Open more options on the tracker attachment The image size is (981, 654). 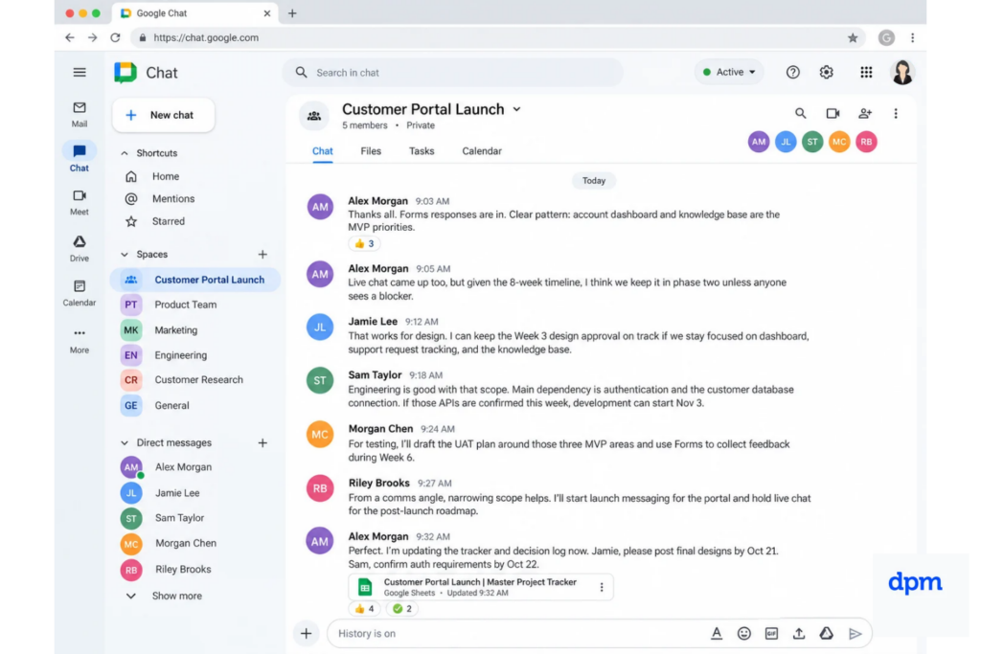coord(602,587)
